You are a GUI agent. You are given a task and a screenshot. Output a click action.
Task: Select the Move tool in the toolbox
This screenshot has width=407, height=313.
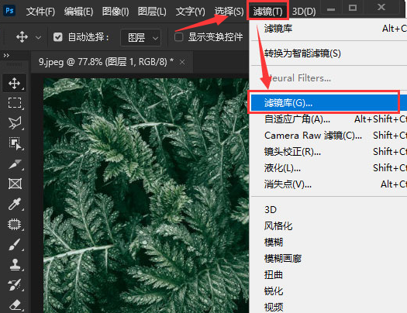[x=14, y=83]
